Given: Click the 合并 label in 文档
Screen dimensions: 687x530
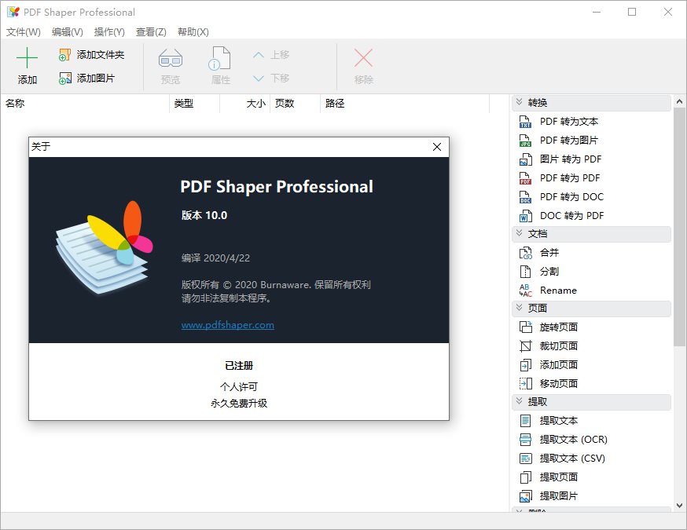Looking at the screenshot, I should pyautogui.click(x=549, y=253).
